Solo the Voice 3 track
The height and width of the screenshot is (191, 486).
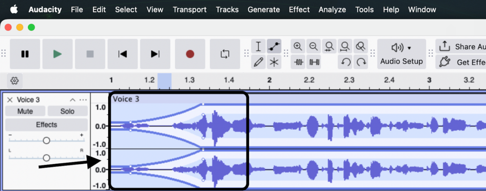pyautogui.click(x=67, y=111)
